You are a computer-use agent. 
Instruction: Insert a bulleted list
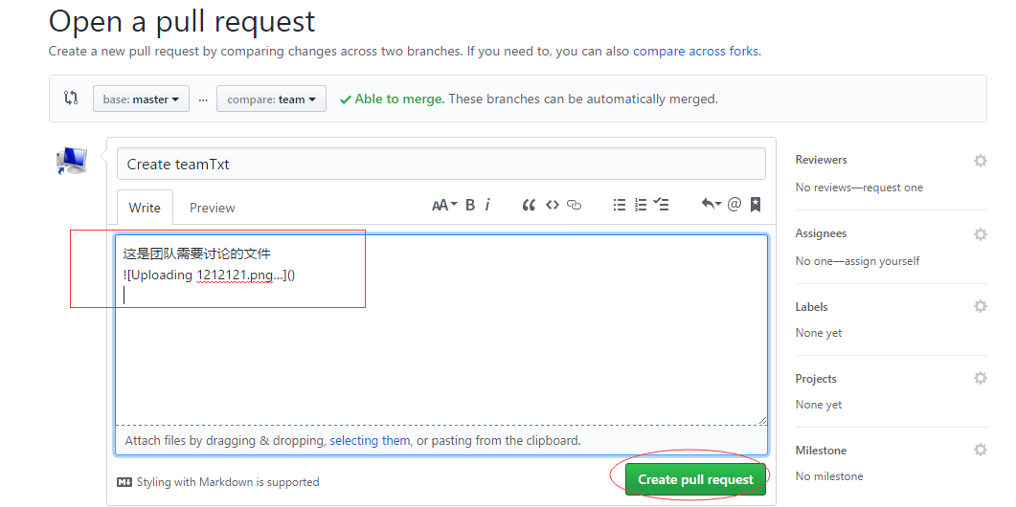[x=620, y=206]
